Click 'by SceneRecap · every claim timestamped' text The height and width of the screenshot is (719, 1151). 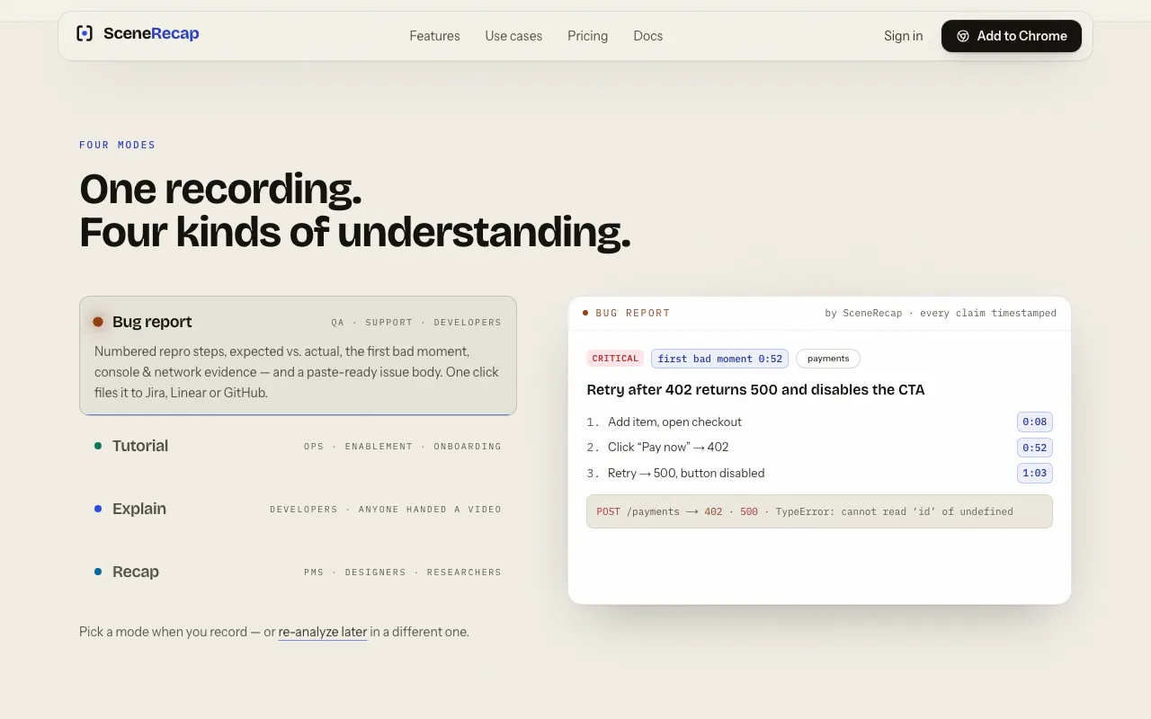coord(941,313)
